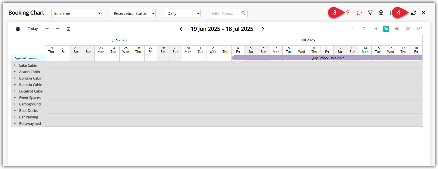Switch to 60 day view

pos(397,29)
